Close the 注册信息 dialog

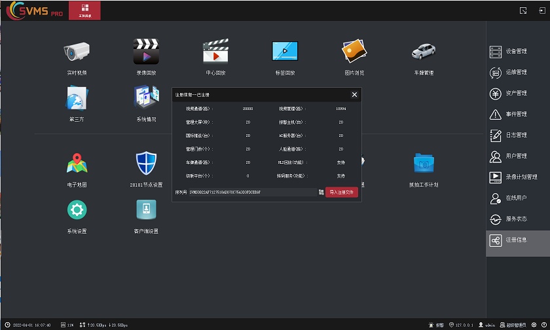[x=354, y=95]
